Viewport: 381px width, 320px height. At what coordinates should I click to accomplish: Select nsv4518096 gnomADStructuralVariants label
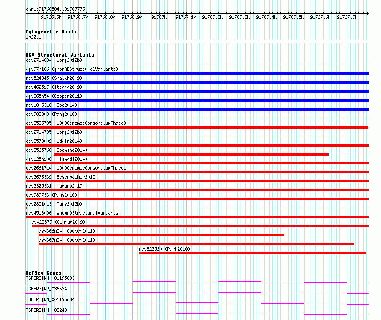pyautogui.click(x=73, y=213)
